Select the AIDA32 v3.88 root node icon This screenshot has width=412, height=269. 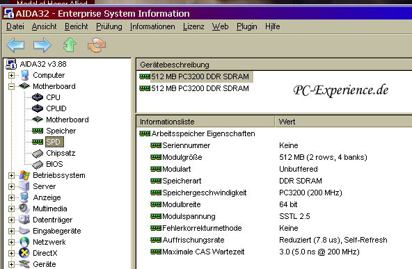pyautogui.click(x=11, y=64)
